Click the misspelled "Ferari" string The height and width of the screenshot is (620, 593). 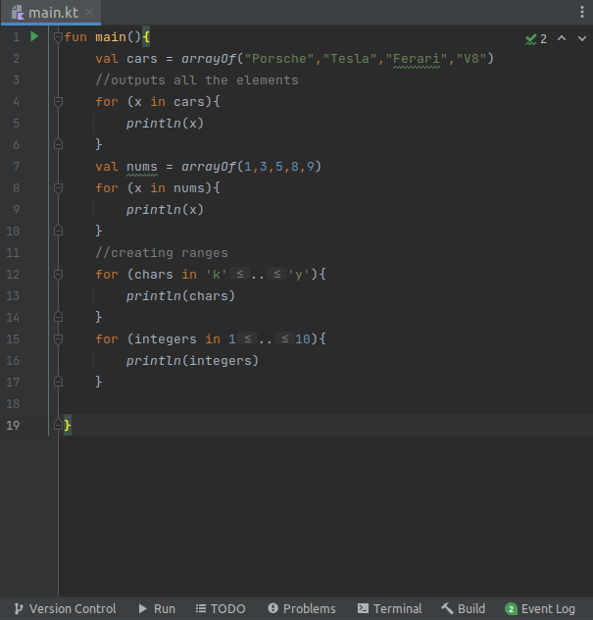[417, 59]
